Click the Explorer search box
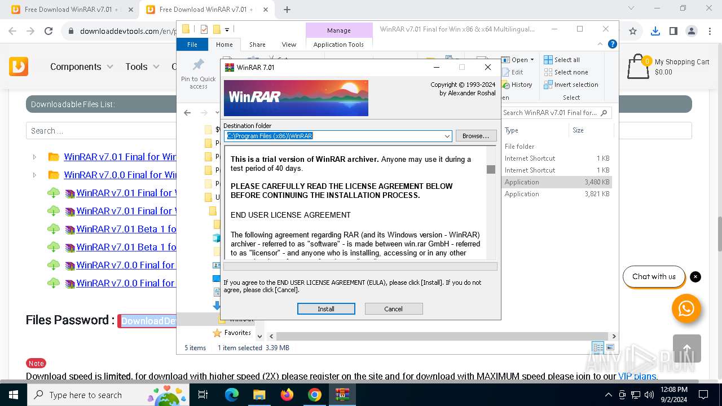 (x=556, y=113)
